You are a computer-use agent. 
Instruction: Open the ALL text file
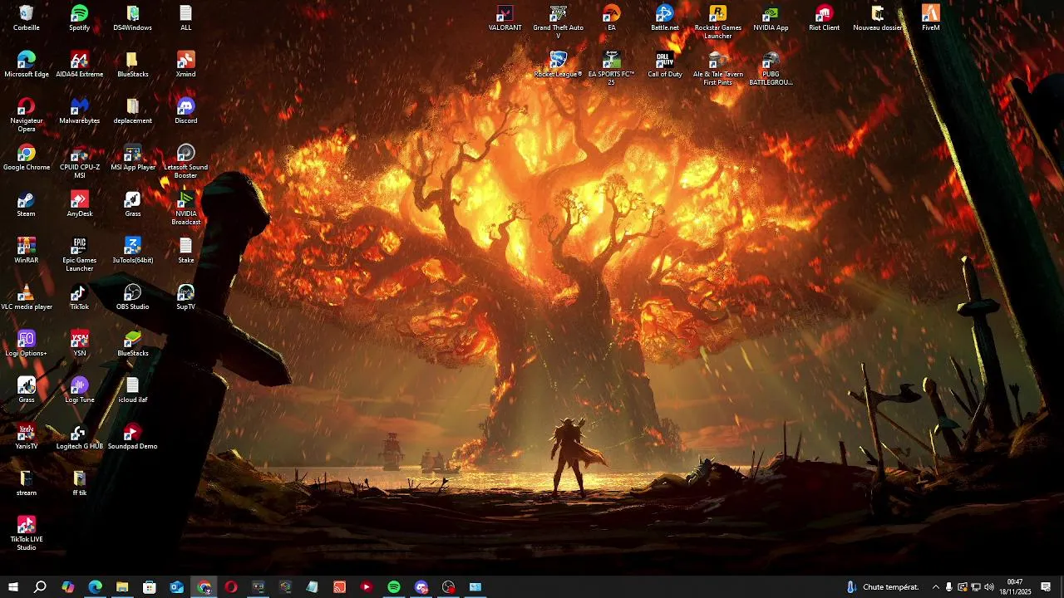[186, 18]
